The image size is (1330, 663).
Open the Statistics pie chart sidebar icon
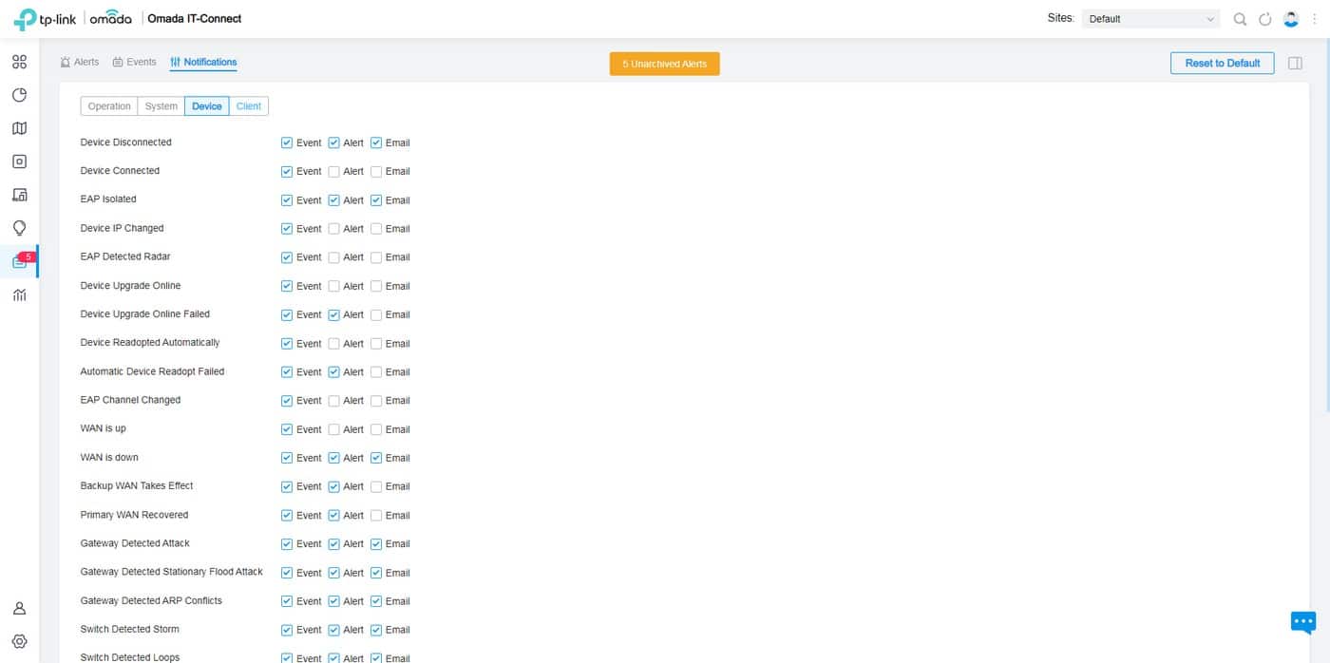pyautogui.click(x=19, y=95)
